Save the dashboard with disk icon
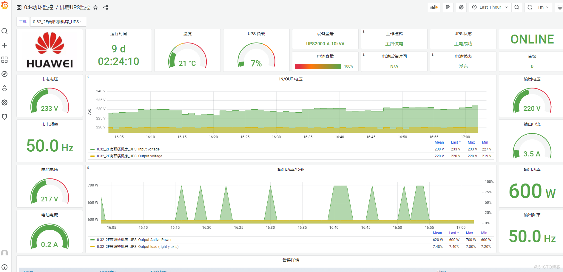This screenshot has height=272, width=563. pyautogui.click(x=448, y=7)
